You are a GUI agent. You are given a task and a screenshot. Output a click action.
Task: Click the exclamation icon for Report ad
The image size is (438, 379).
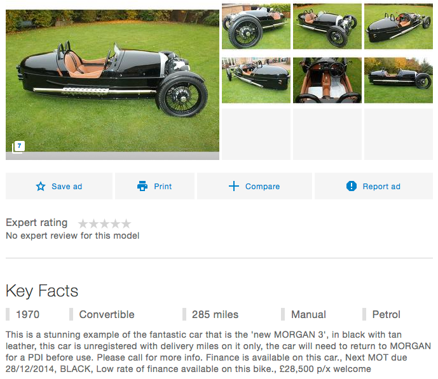pos(351,186)
